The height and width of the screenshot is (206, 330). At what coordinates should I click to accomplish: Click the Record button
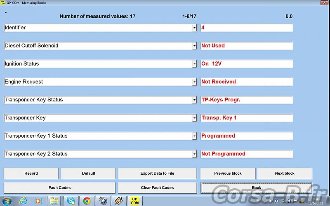(31, 173)
